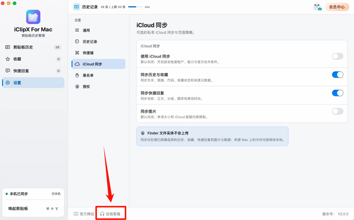This screenshot has height=220, width=354.
Task: Click the shield icon in Finder notice box
Action: click(143, 133)
